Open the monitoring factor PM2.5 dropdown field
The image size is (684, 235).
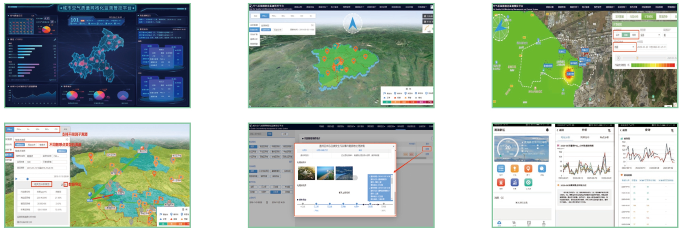[x=60, y=156]
